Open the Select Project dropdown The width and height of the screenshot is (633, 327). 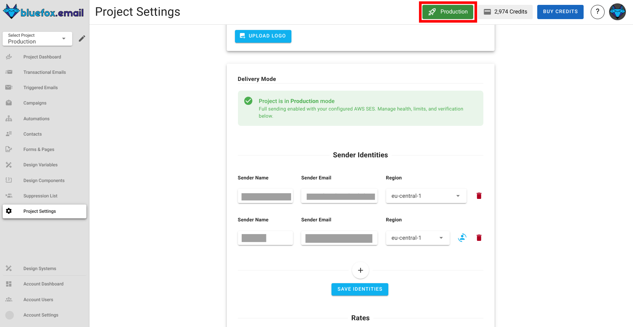coord(37,39)
